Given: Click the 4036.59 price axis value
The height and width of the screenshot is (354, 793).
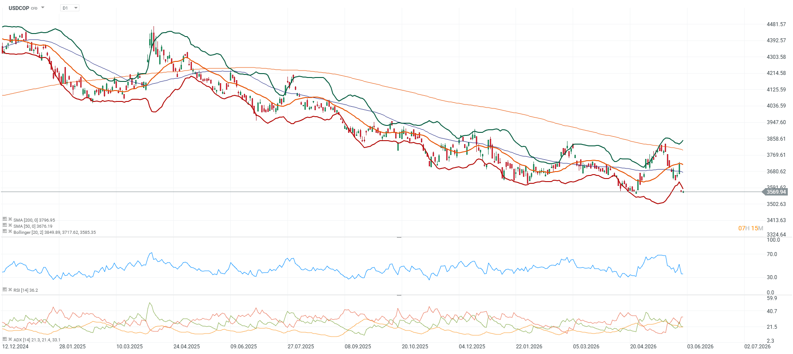Looking at the screenshot, I should click(x=776, y=106).
